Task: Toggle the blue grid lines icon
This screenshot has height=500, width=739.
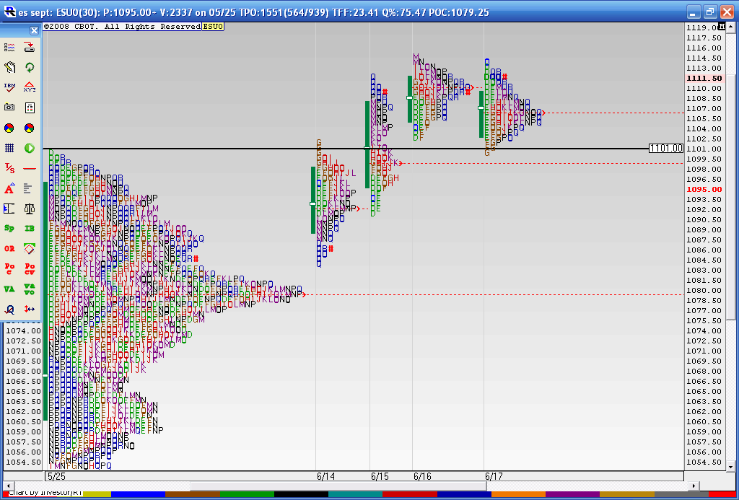Action: click(9, 148)
